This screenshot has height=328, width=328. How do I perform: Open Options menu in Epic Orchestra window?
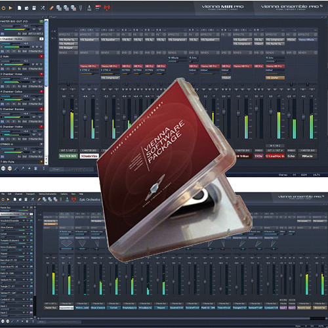(x=64, y=194)
